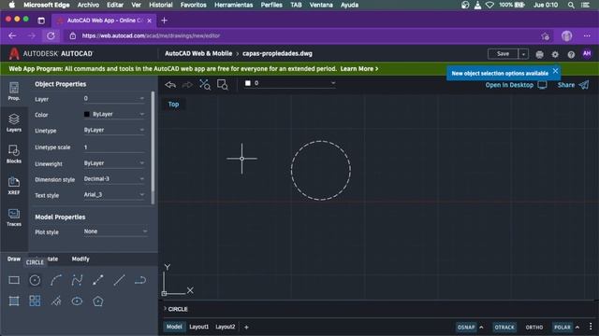The width and height of the screenshot is (599, 336).
Task: Open the Layers panel
Action: coord(14,122)
